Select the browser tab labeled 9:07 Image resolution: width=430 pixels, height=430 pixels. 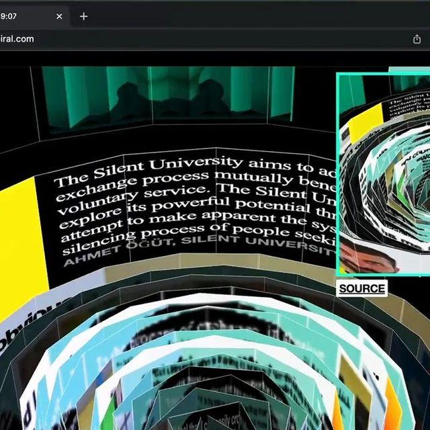coord(34,16)
